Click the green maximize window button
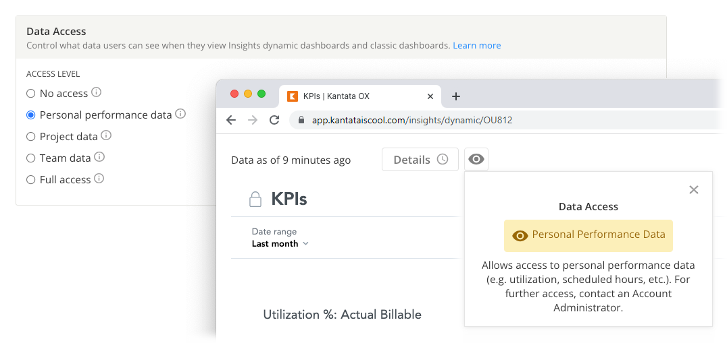727x343 pixels. (x=261, y=94)
